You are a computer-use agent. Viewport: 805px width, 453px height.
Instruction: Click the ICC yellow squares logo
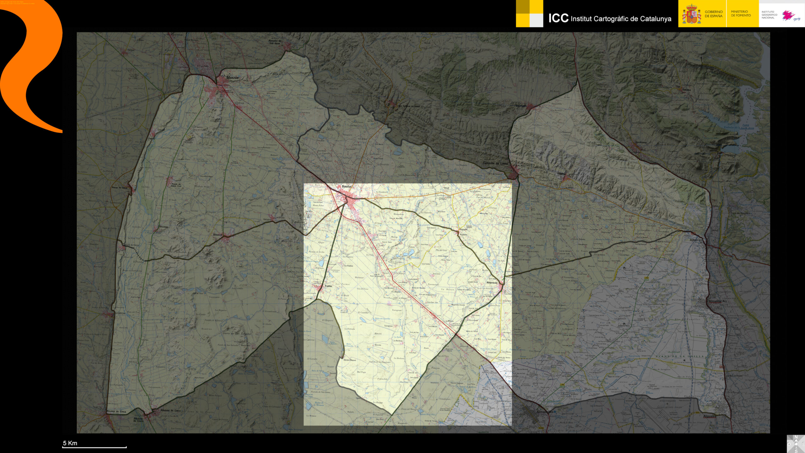tap(529, 14)
